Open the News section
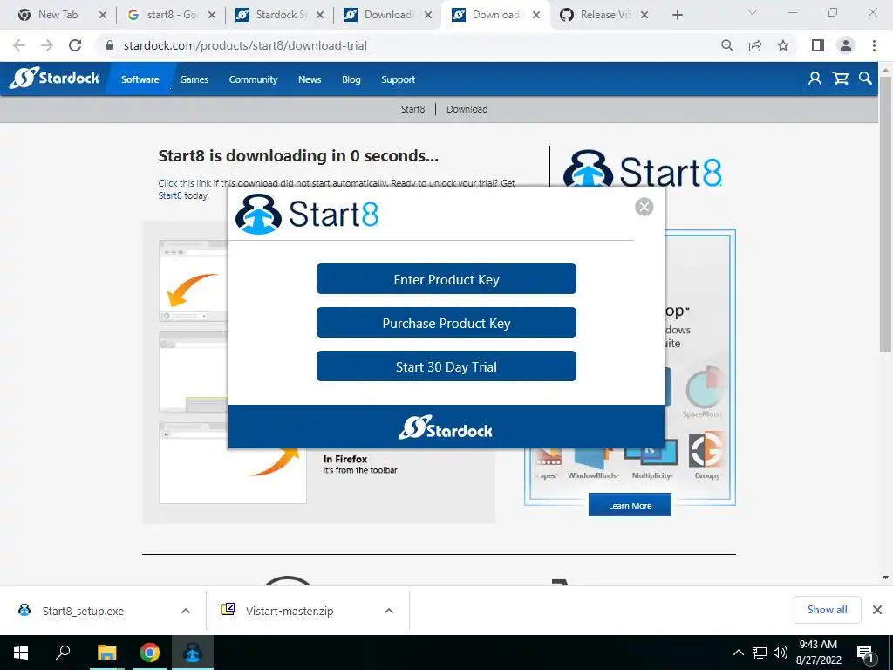 310,79
